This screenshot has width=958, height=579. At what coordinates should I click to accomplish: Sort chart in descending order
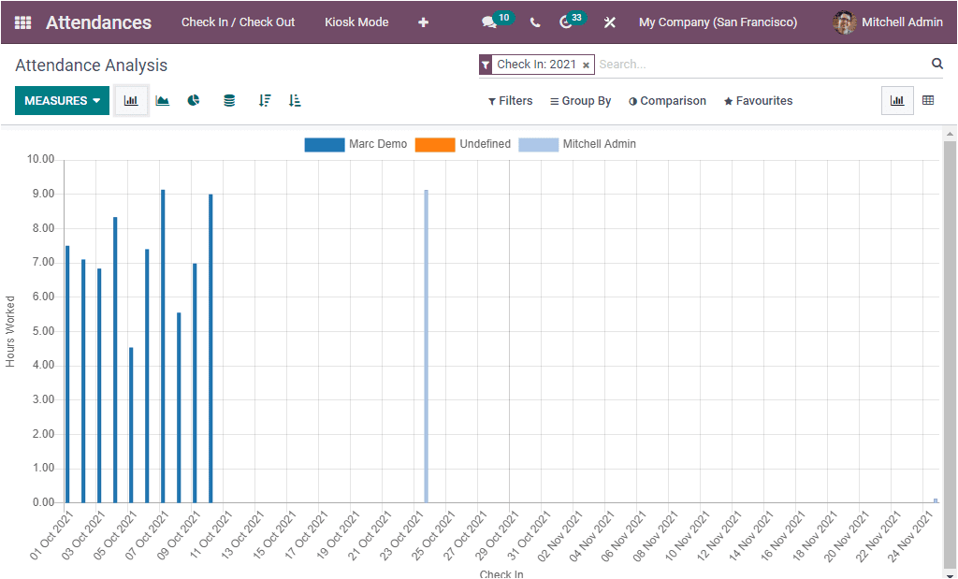[265, 101]
